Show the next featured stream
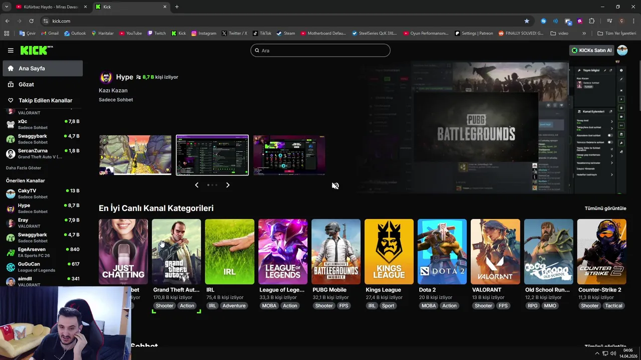 coord(228,185)
